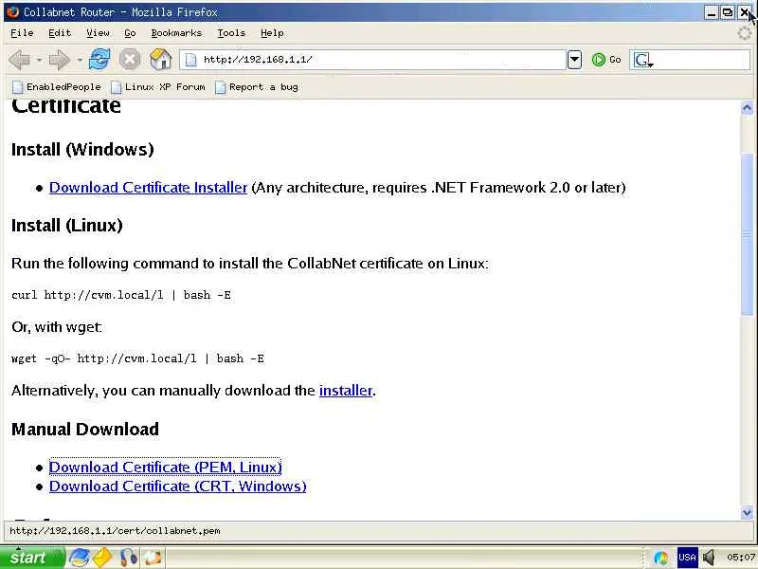
Task: Click the status bar URL text
Action: coord(115,531)
